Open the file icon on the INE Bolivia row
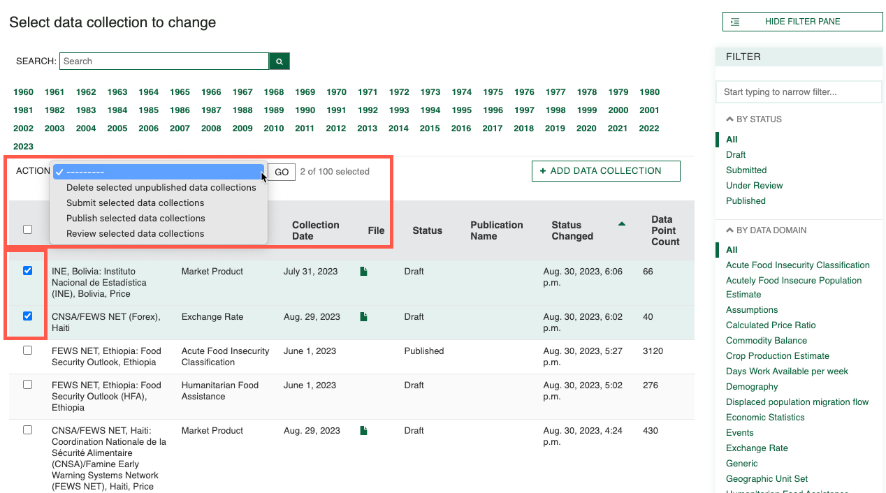 (363, 271)
